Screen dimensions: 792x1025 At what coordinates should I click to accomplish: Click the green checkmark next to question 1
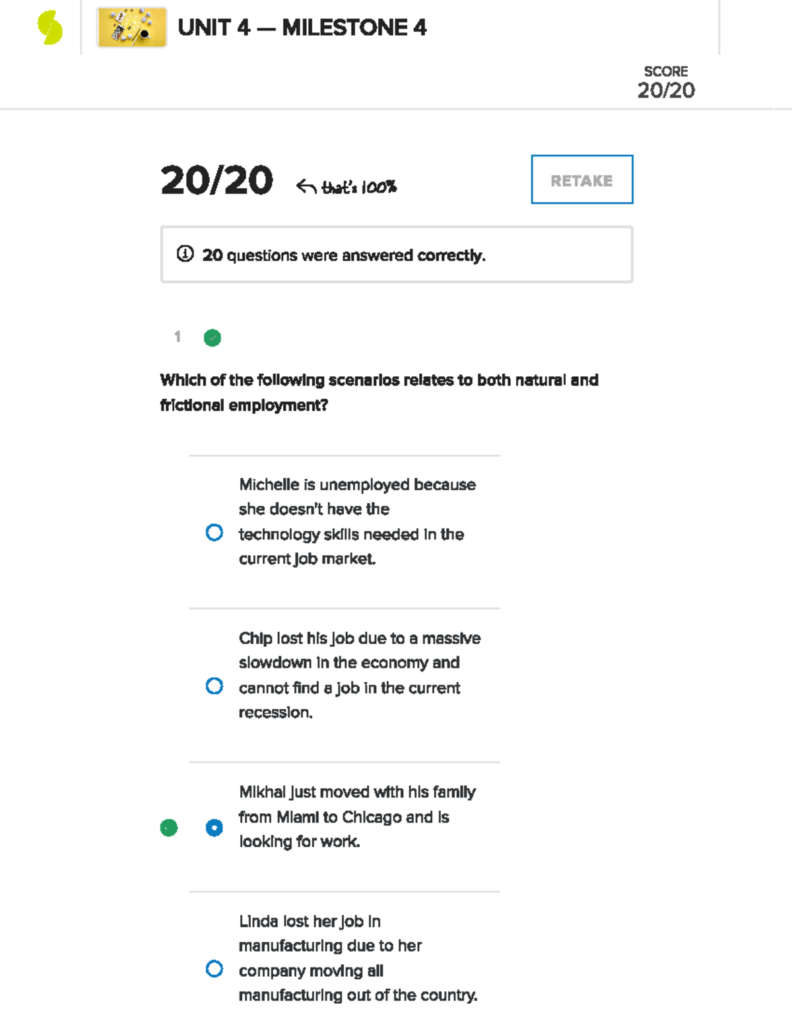coord(213,337)
